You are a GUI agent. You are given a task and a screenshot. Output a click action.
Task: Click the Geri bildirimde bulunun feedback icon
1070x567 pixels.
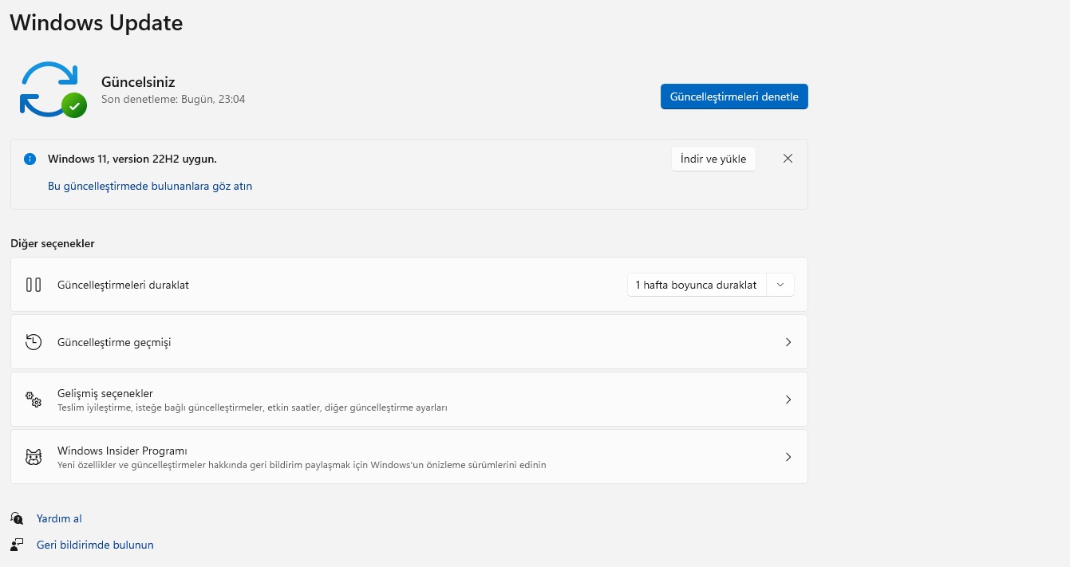17,545
